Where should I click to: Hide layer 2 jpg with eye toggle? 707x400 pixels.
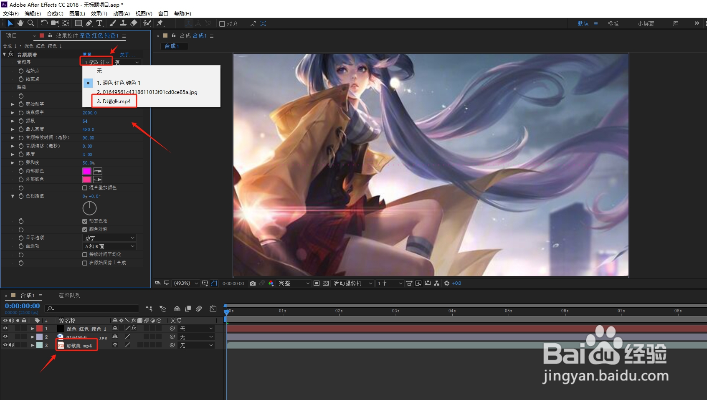tap(5, 337)
